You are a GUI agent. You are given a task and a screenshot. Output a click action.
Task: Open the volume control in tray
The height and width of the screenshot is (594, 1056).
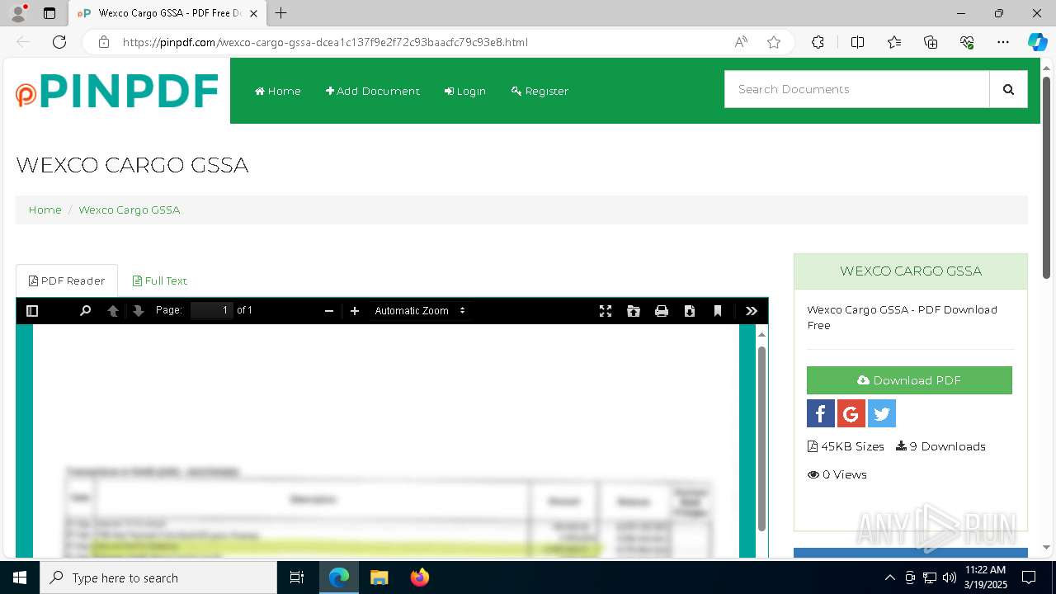(950, 577)
